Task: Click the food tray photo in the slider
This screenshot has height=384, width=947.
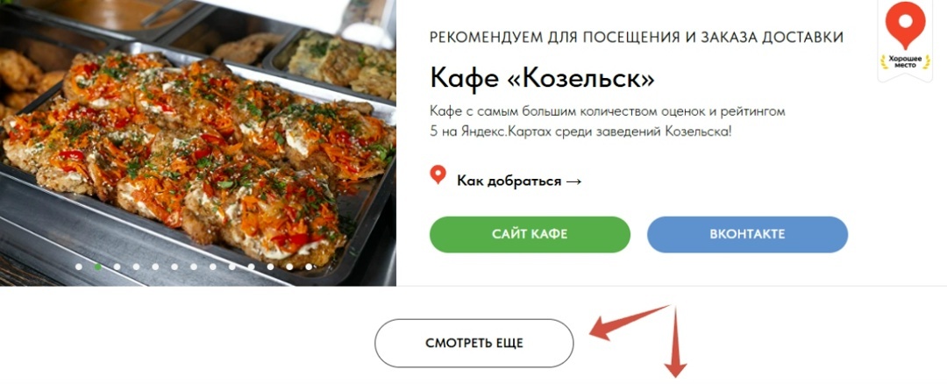Action: click(x=198, y=143)
